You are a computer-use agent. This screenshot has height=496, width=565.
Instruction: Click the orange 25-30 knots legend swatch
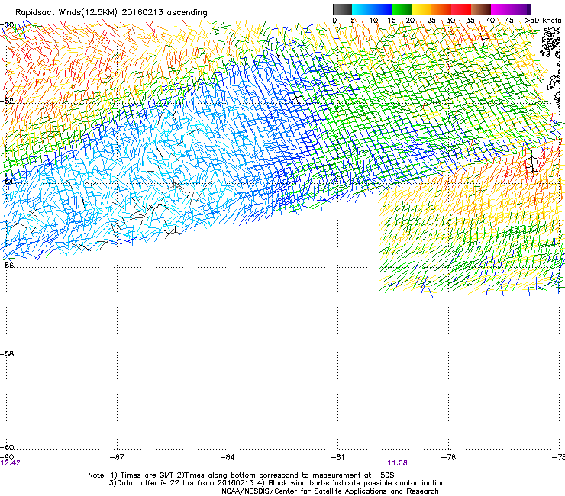click(x=441, y=9)
